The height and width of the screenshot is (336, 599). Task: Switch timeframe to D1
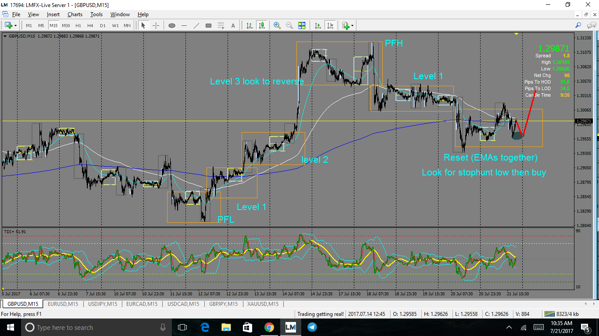[103, 25]
